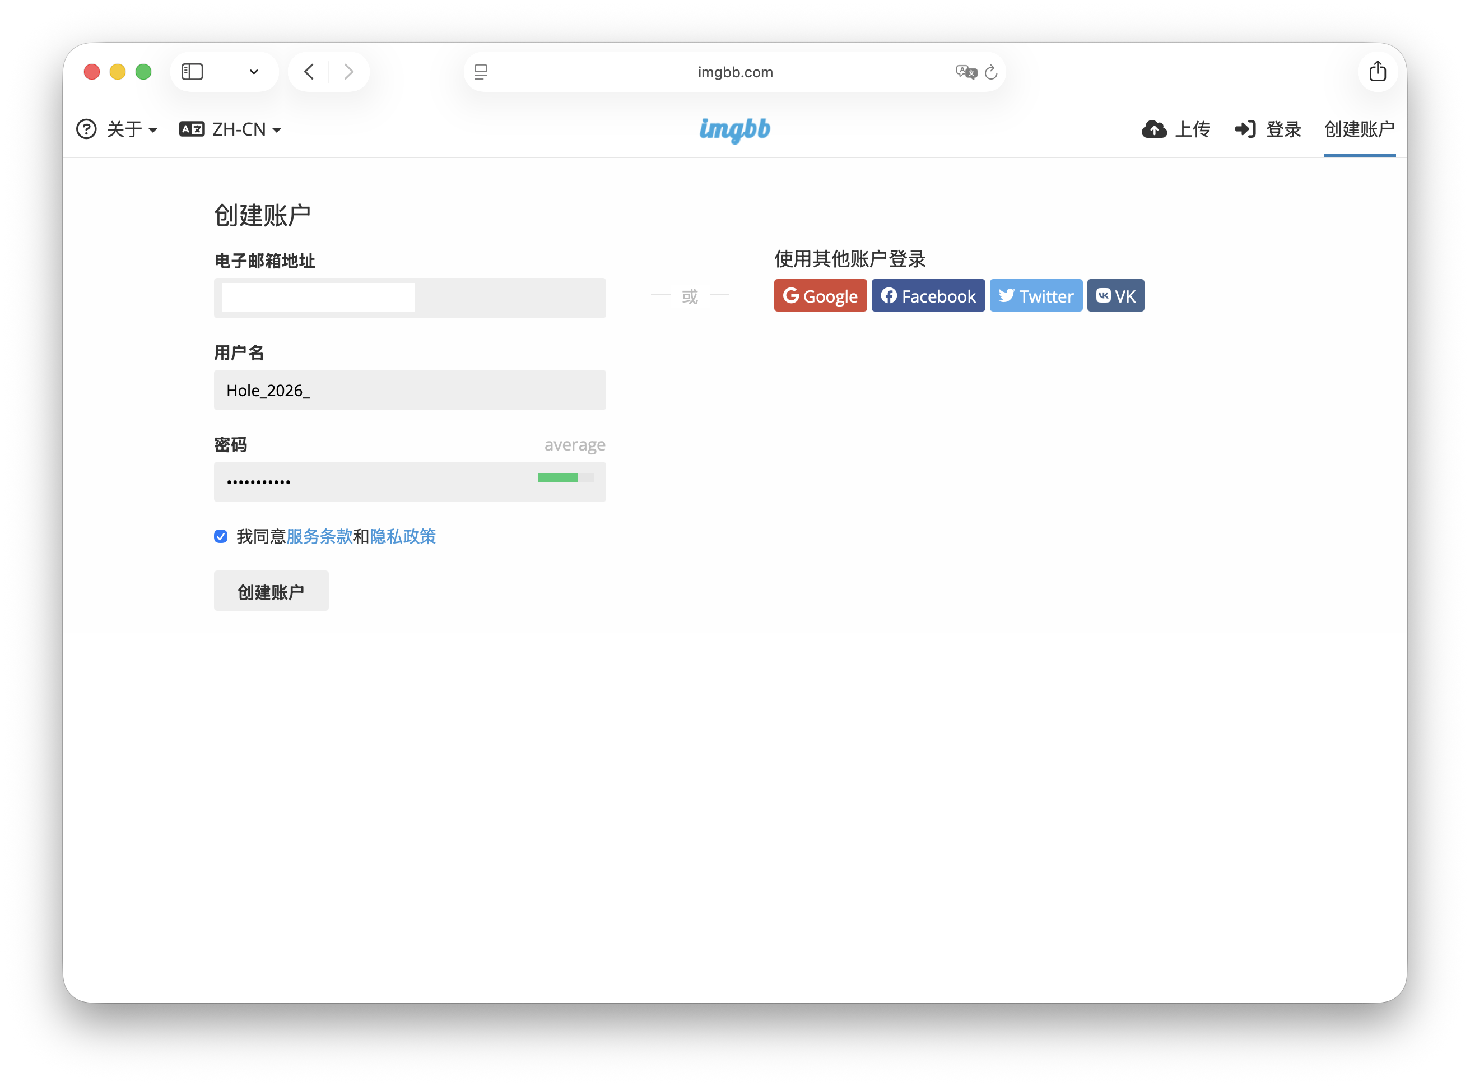
Task: Open the browser tab overview chevron
Action: pos(254,72)
